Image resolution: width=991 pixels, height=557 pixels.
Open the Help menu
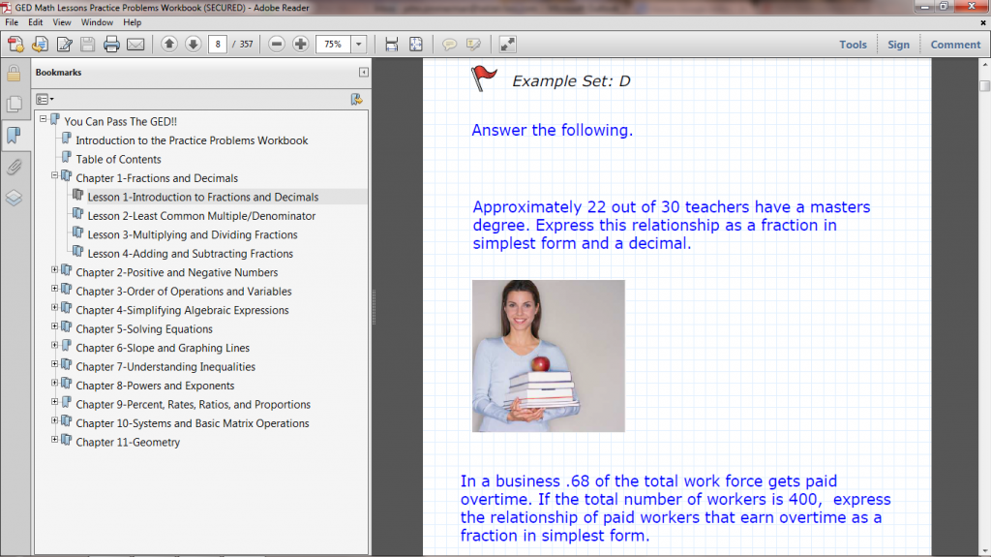click(132, 22)
